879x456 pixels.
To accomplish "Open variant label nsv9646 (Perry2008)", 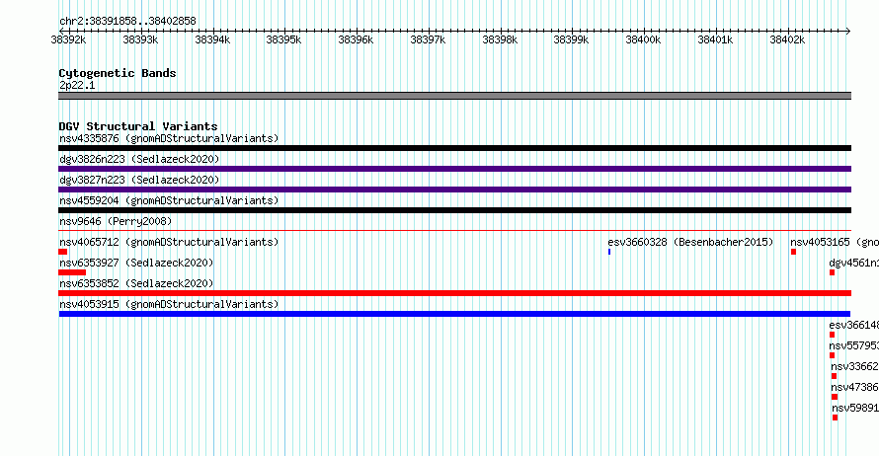I will point(116,221).
